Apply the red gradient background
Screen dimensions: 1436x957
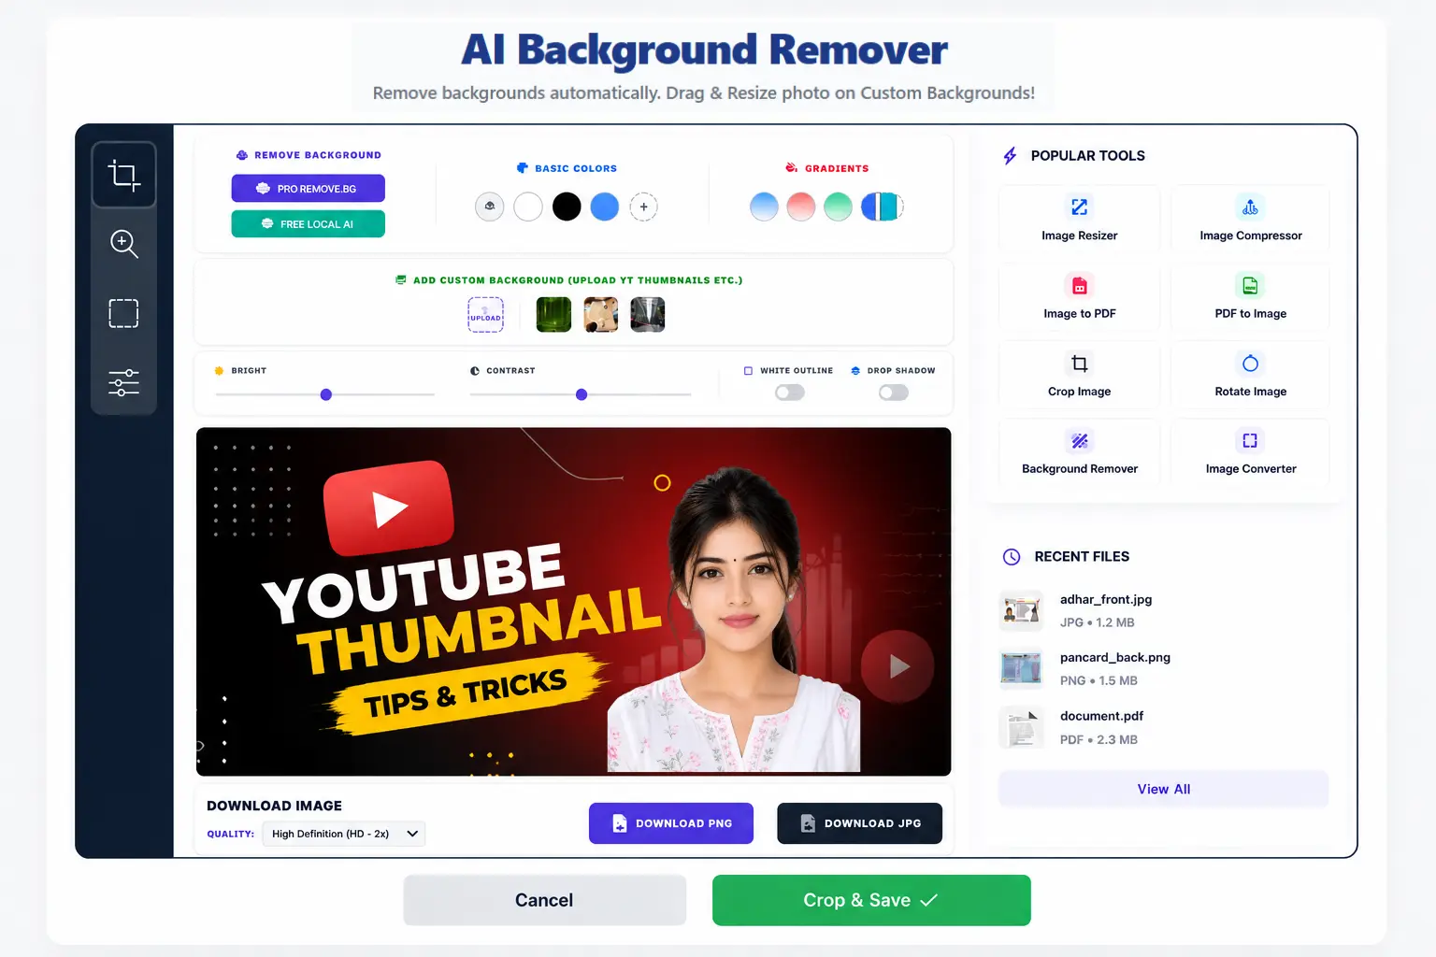tap(801, 207)
